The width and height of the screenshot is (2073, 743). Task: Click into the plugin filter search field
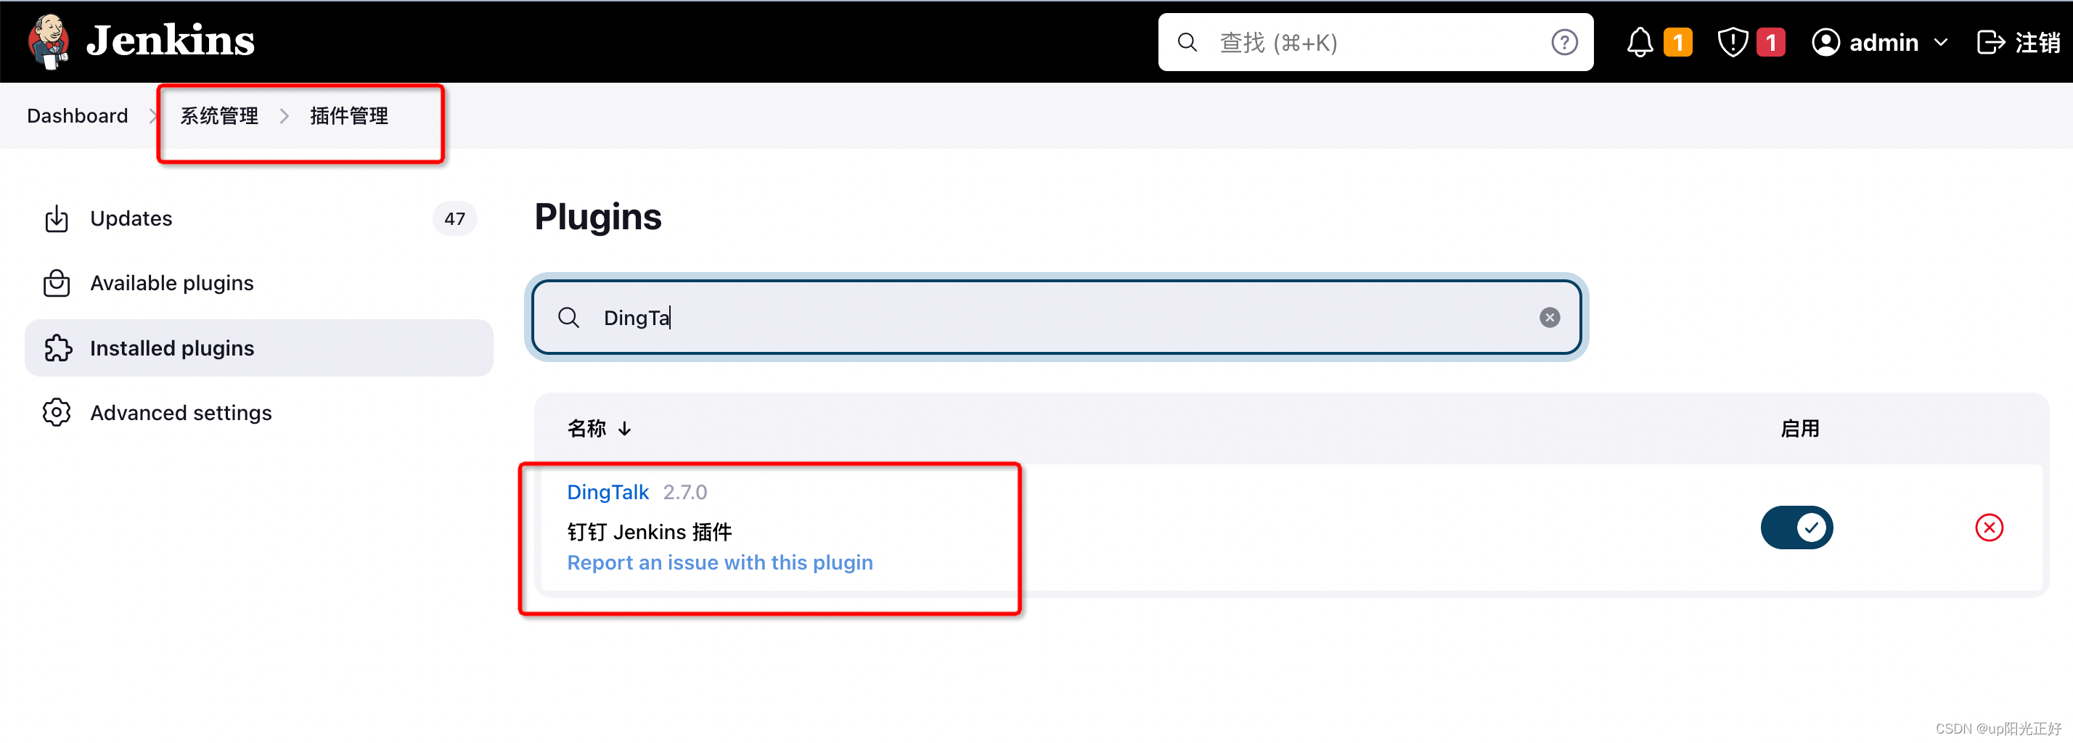point(1056,318)
